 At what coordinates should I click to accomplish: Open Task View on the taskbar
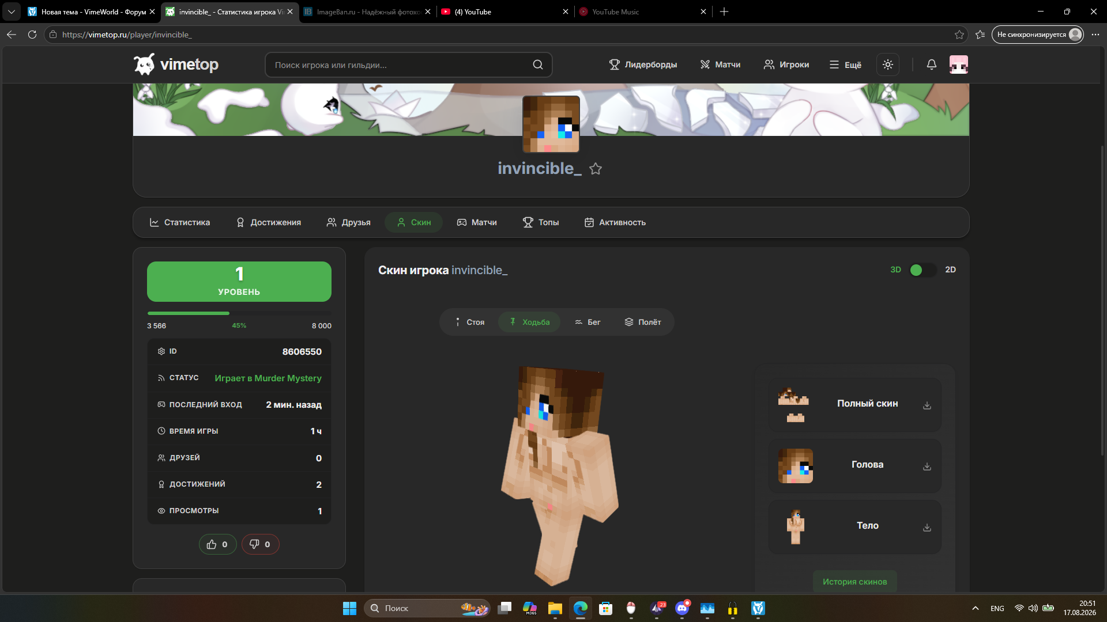(504, 608)
